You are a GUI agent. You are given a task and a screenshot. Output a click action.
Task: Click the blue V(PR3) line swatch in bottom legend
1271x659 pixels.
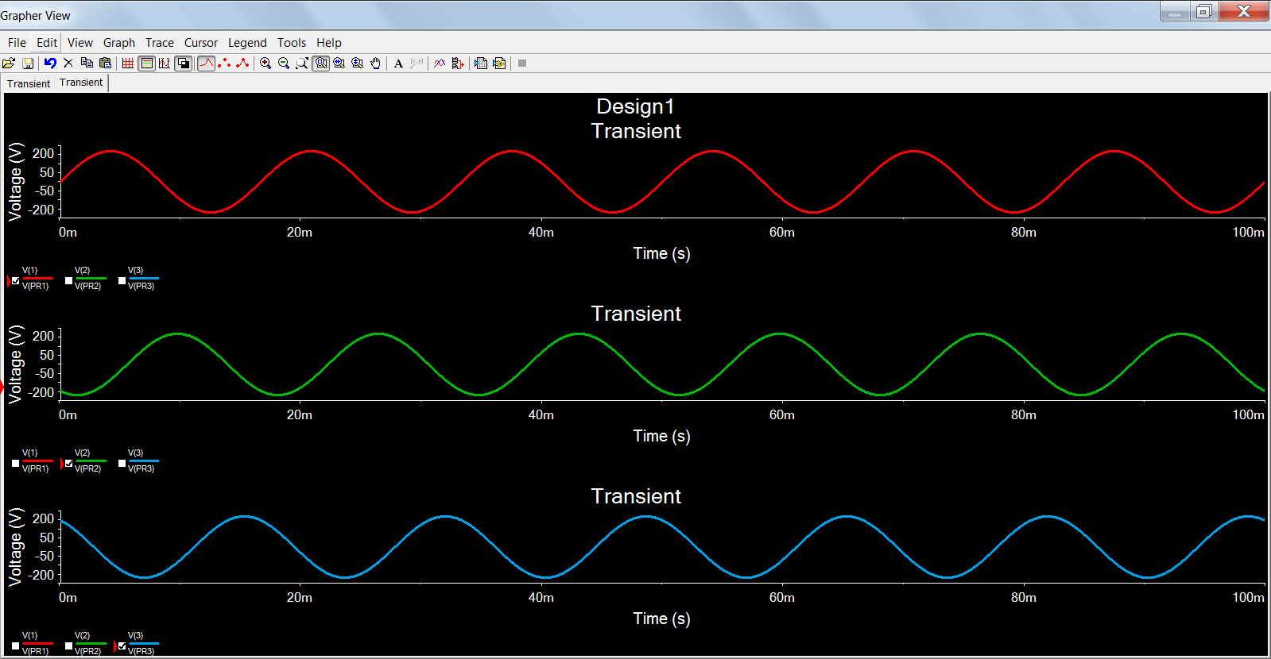[144, 644]
